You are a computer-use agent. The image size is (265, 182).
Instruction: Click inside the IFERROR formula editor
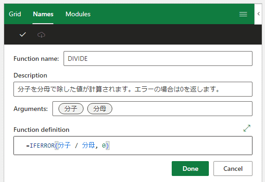pos(133,145)
